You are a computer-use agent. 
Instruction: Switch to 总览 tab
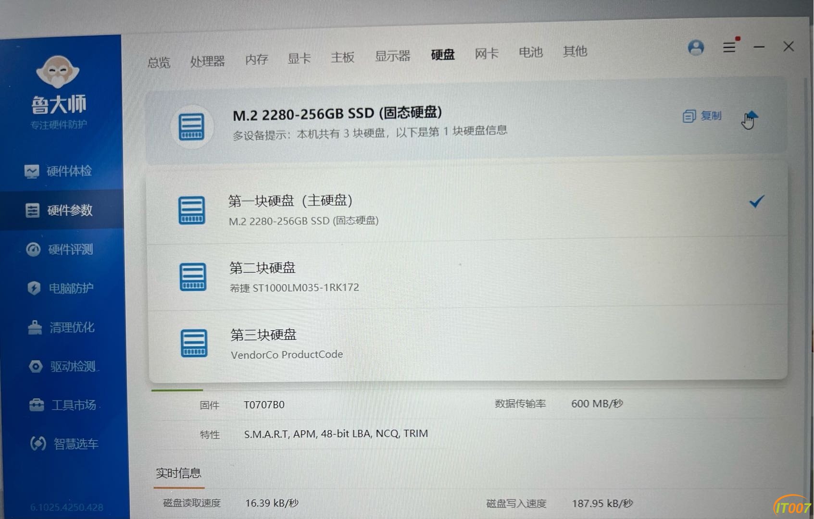point(159,62)
